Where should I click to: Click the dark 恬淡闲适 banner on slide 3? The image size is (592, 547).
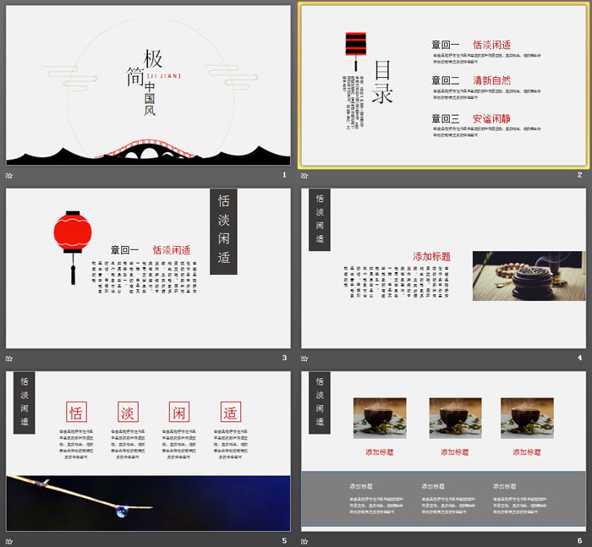pyautogui.click(x=223, y=230)
